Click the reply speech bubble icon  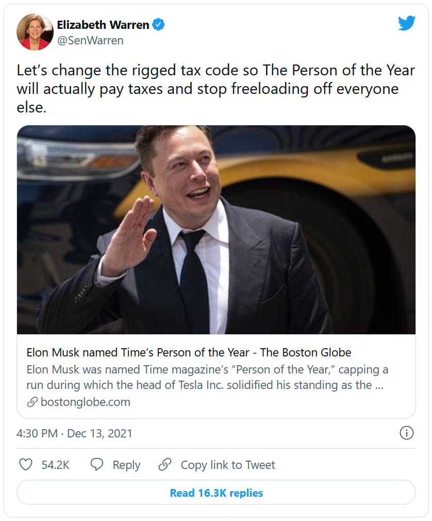97,464
